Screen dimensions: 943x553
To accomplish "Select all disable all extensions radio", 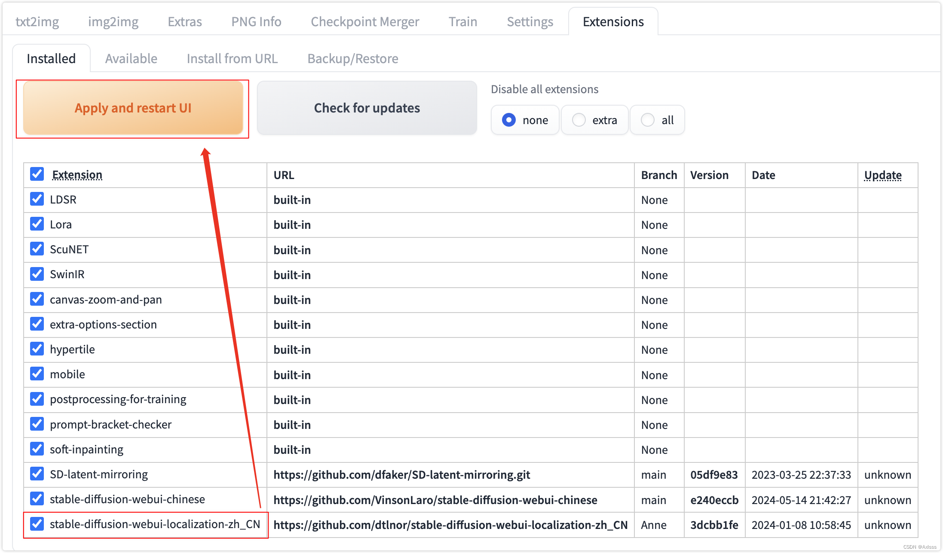I will click(x=649, y=119).
